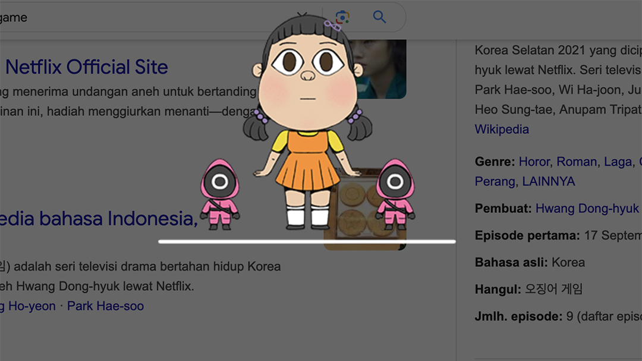
Task: Open the Netflix Official Site result
Action: (86, 67)
